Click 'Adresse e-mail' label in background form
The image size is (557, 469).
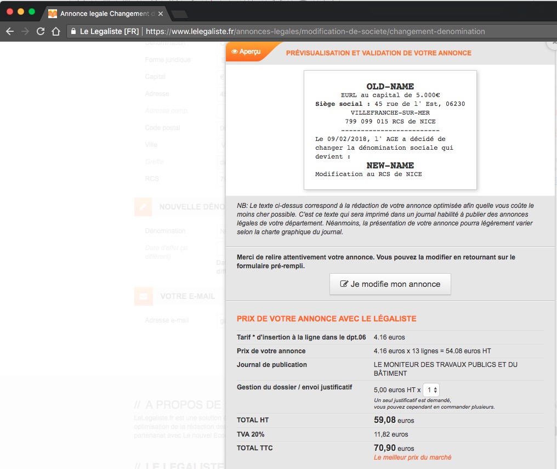167,320
